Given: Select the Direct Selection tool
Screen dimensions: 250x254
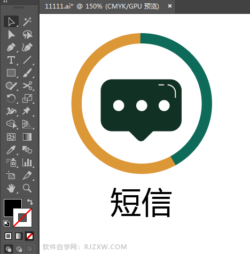Looking at the screenshot, I should pos(11,34).
